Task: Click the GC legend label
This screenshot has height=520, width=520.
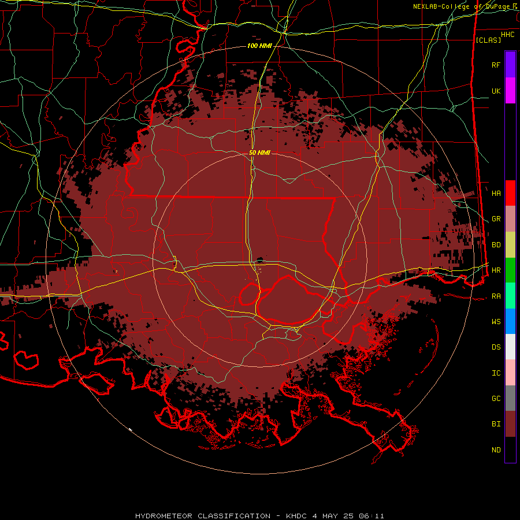Action: tap(496, 399)
